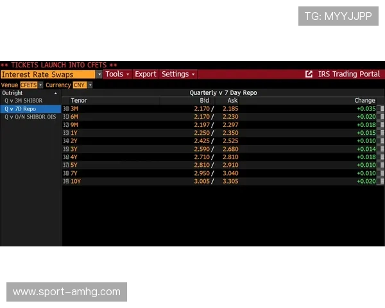Click the Export button
The width and height of the screenshot is (385, 308).
pos(146,74)
